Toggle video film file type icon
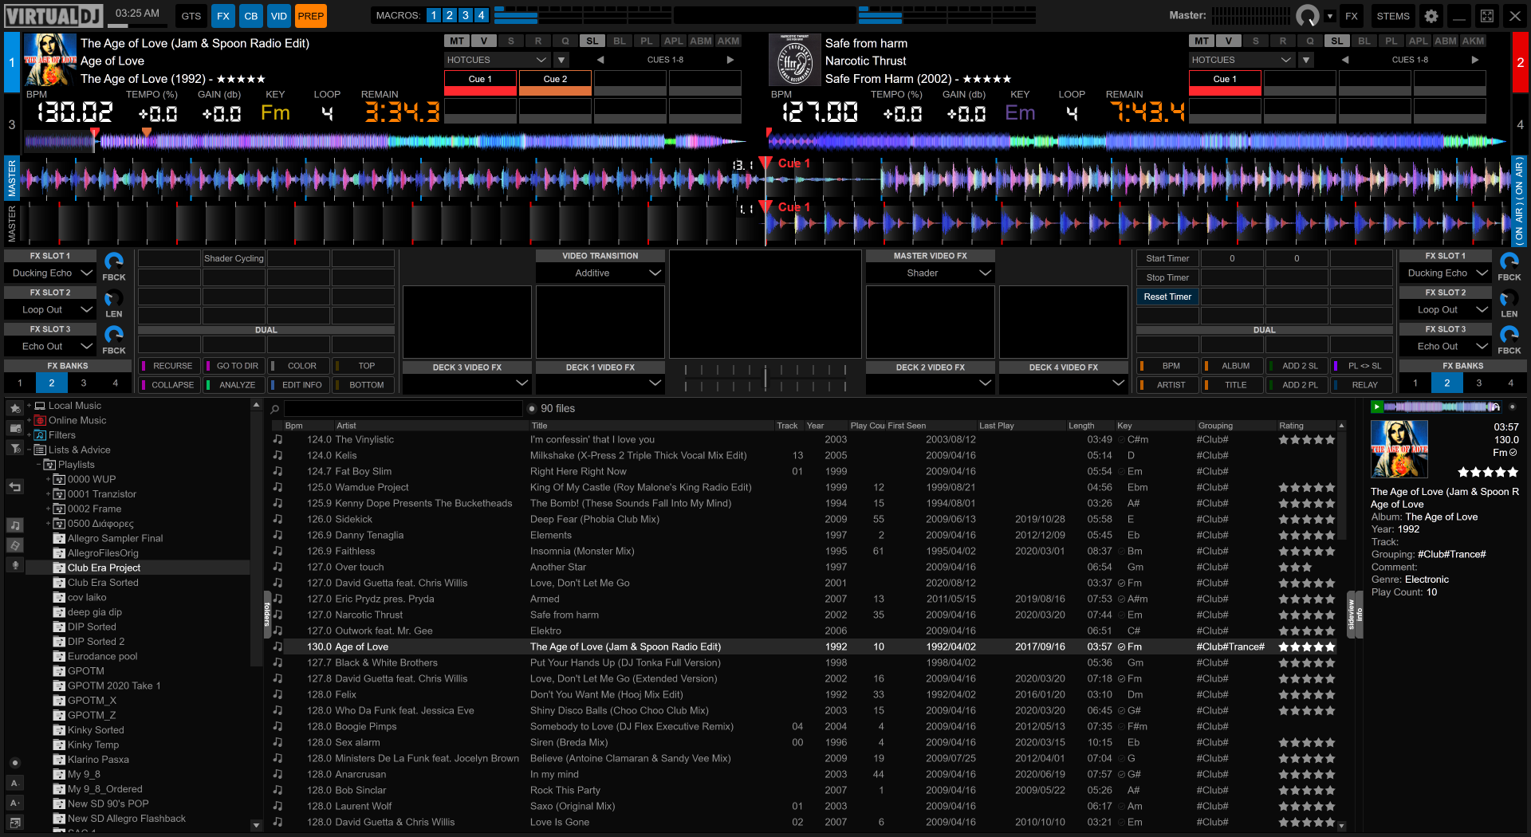Screen dimensions: 1531x837 coord(15,545)
